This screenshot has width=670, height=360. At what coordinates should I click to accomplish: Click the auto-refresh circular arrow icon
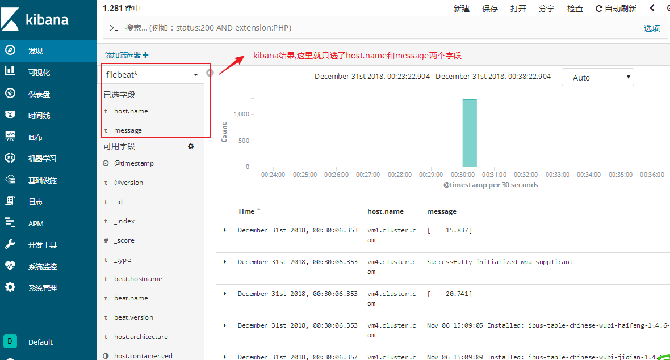pyautogui.click(x=598, y=9)
